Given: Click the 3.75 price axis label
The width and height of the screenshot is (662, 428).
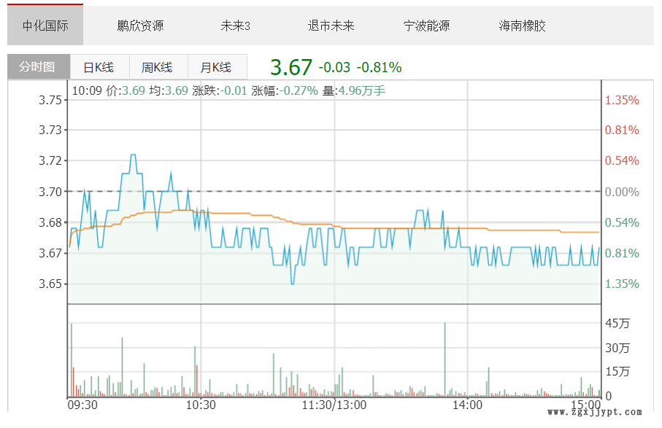Looking at the screenshot, I should point(50,100).
